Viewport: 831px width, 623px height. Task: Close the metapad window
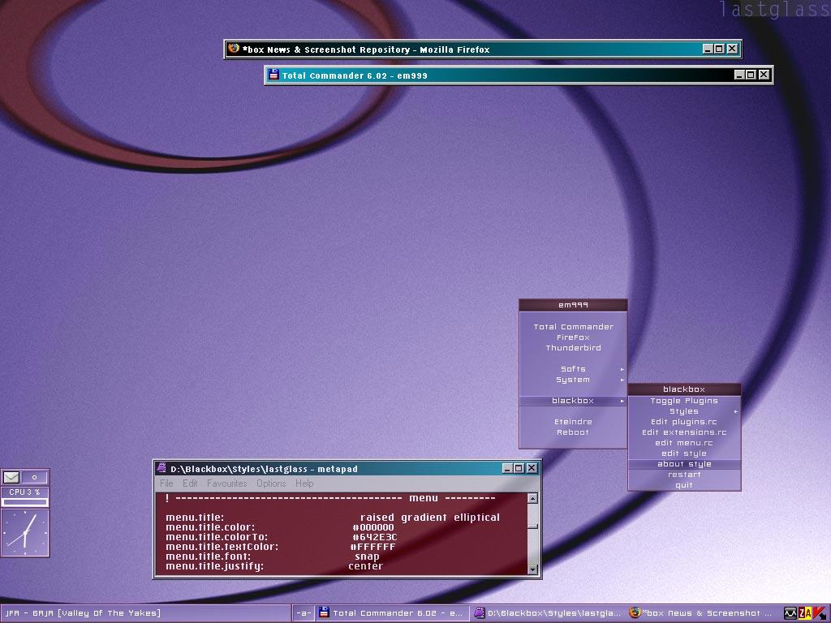click(x=532, y=468)
